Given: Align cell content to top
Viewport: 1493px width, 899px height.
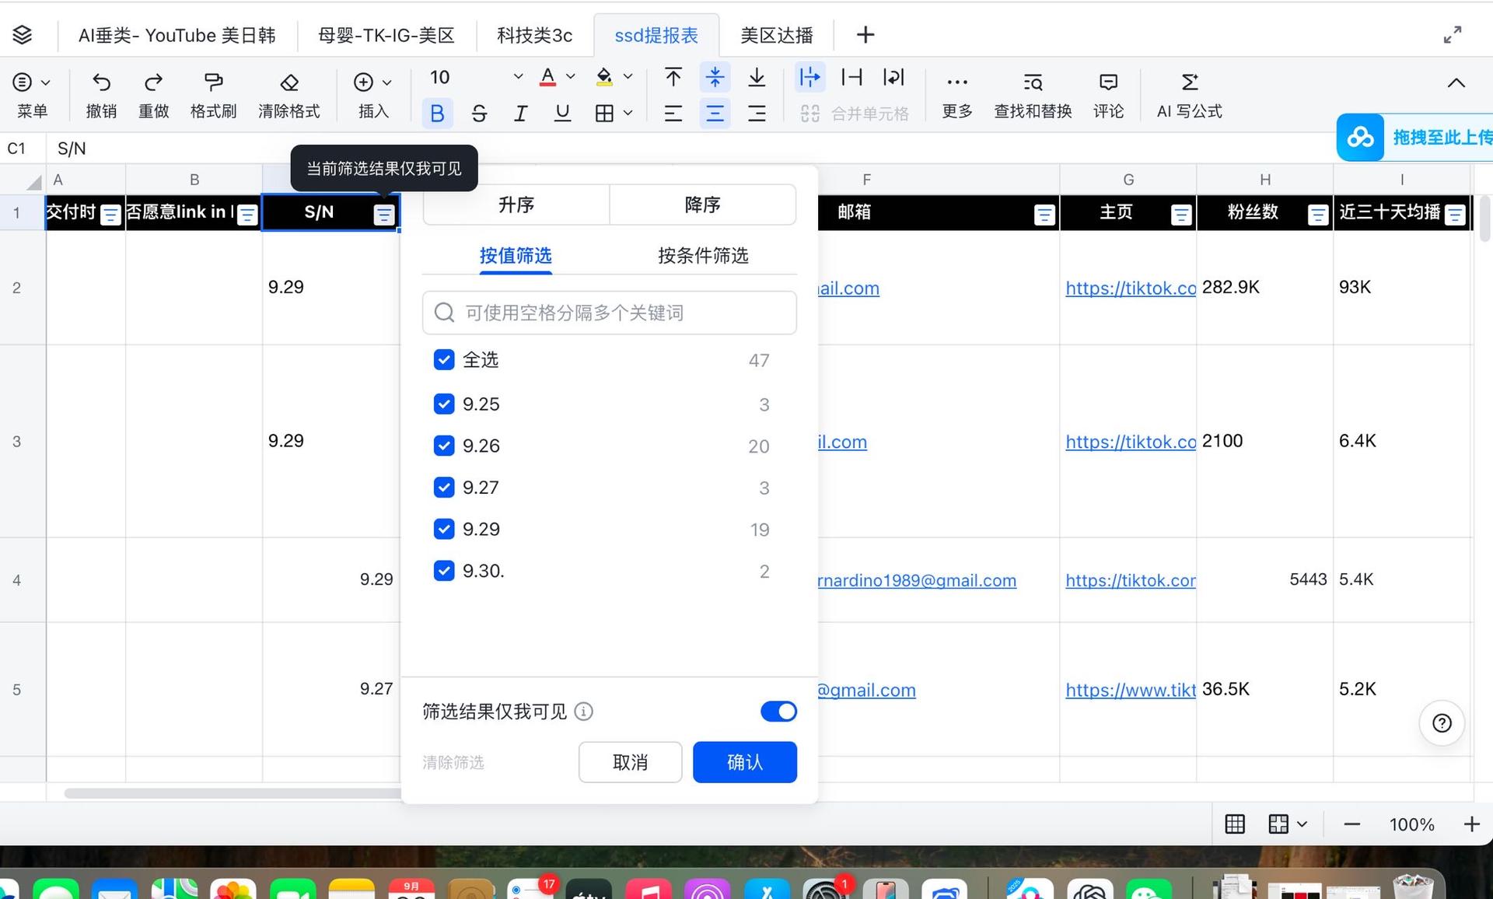Looking at the screenshot, I should [673, 77].
